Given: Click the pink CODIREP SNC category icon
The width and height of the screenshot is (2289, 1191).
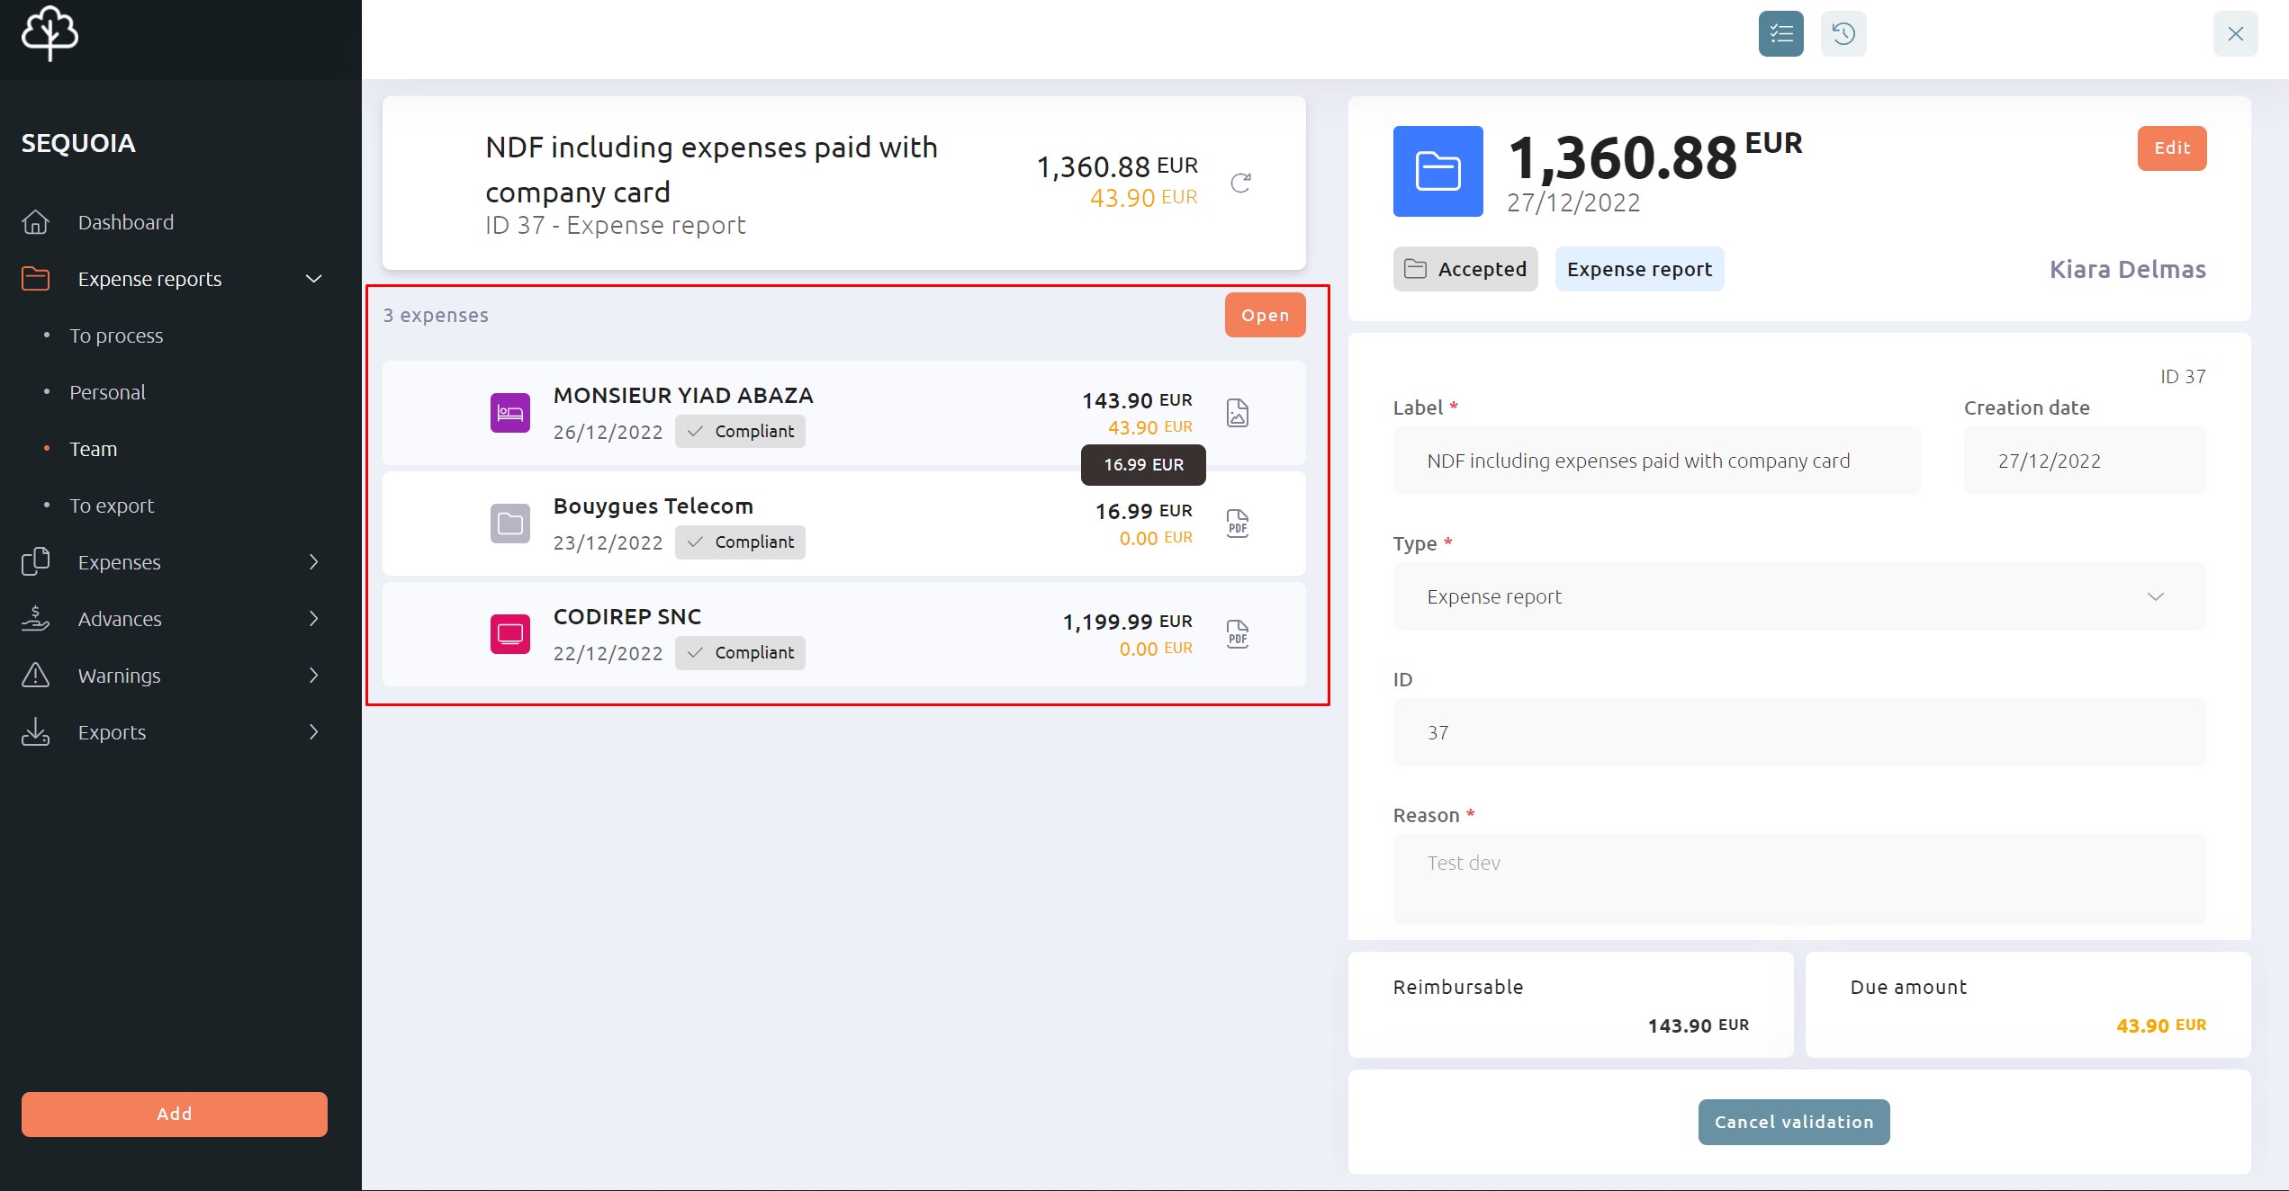Looking at the screenshot, I should coord(510,634).
